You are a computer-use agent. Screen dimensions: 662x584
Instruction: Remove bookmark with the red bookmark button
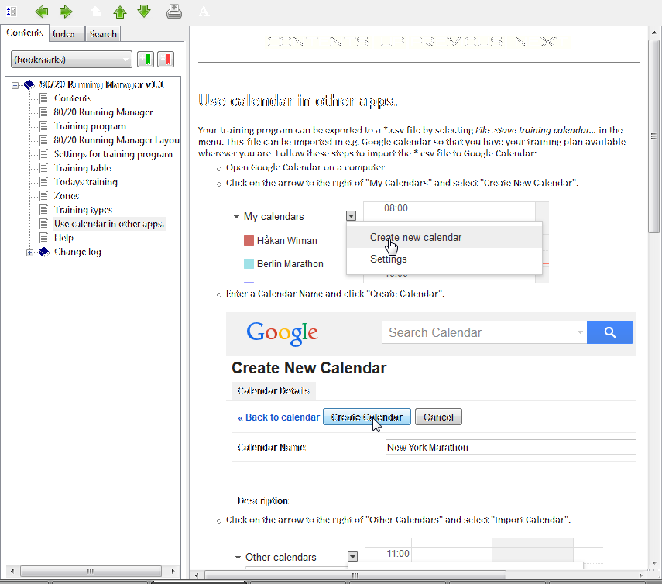166,60
